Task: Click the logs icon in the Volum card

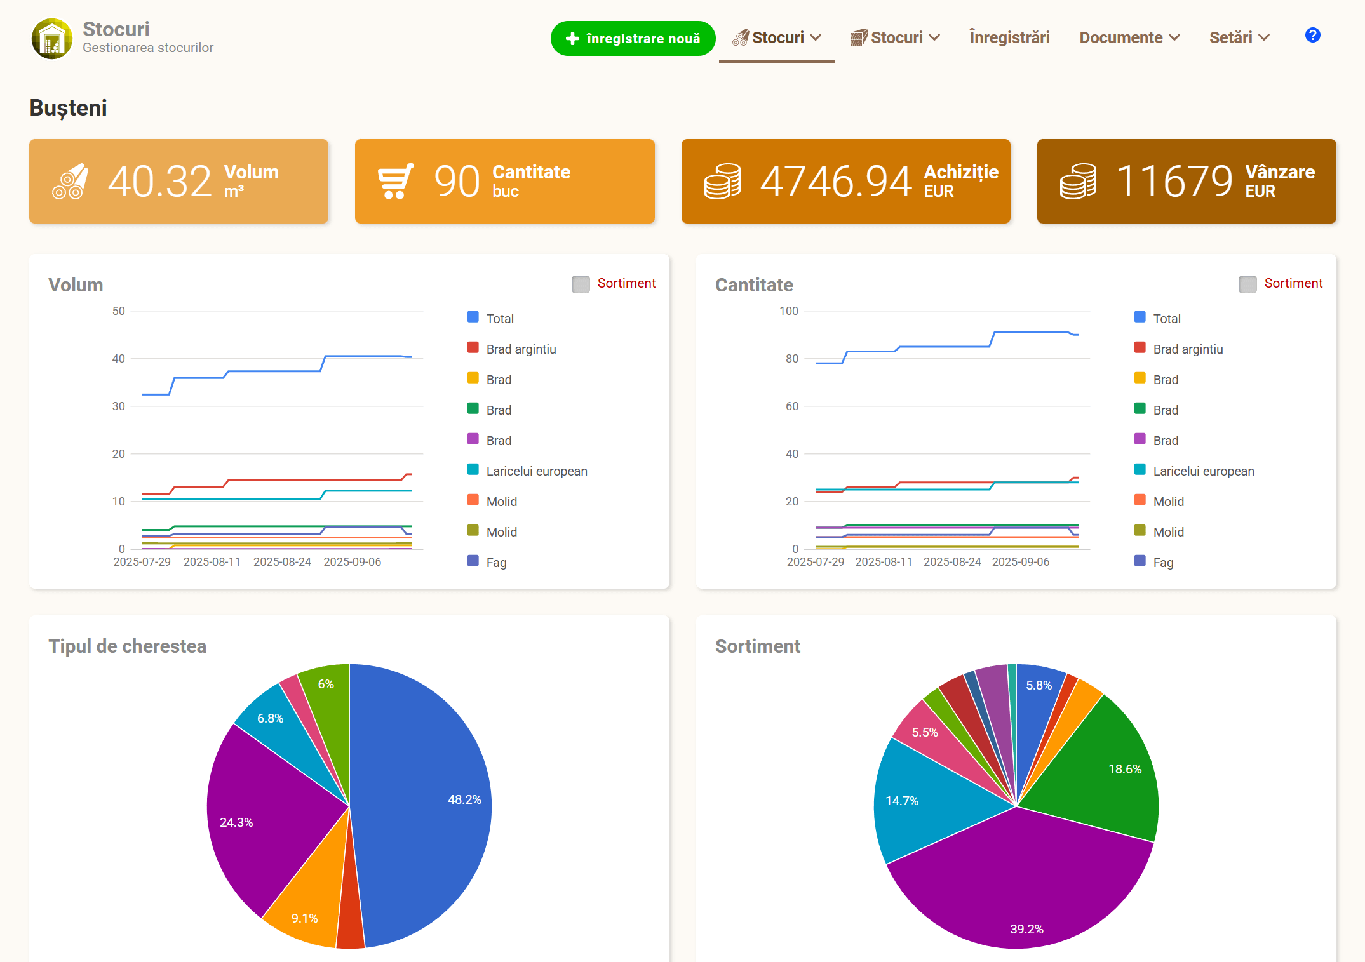Action: coord(70,182)
